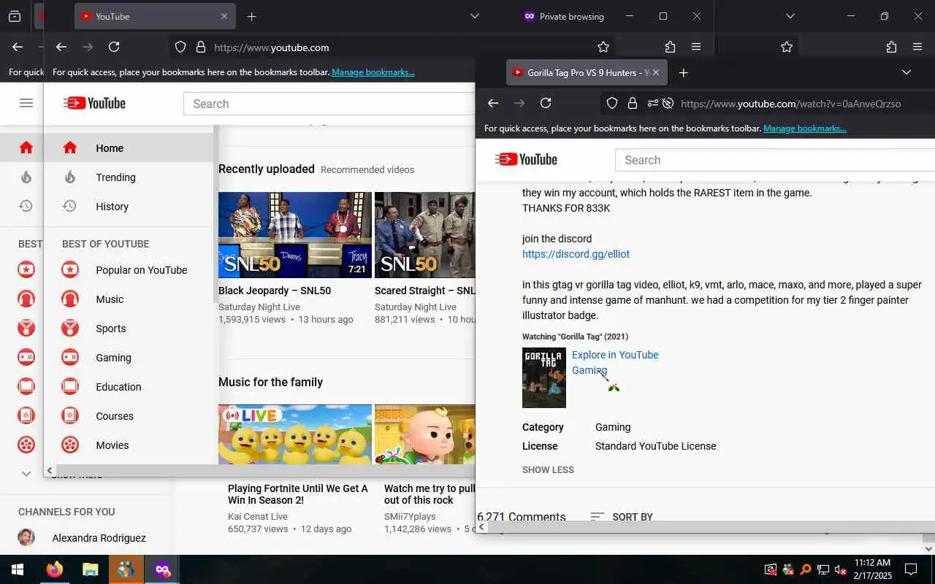This screenshot has height=584, width=935.
Task: Open a new tab next to YouTube tab
Action: 252,16
